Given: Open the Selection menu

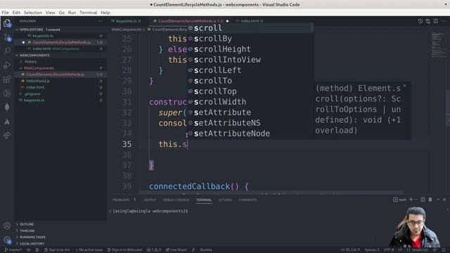Looking at the screenshot, I should (x=33, y=13).
